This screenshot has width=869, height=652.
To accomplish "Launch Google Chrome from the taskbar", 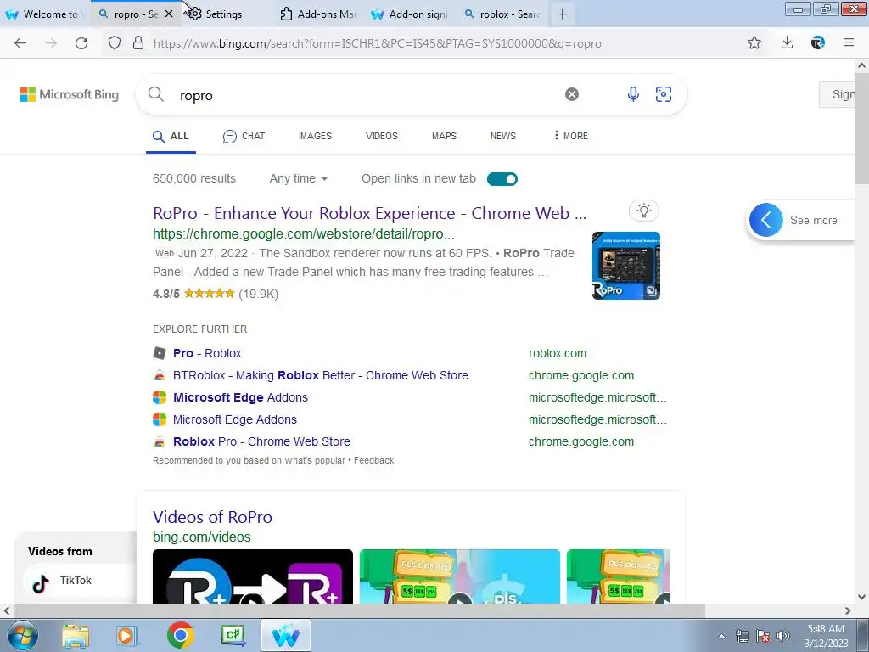I will [180, 635].
